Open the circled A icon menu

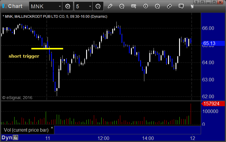pyautogui.click(x=157, y=6)
